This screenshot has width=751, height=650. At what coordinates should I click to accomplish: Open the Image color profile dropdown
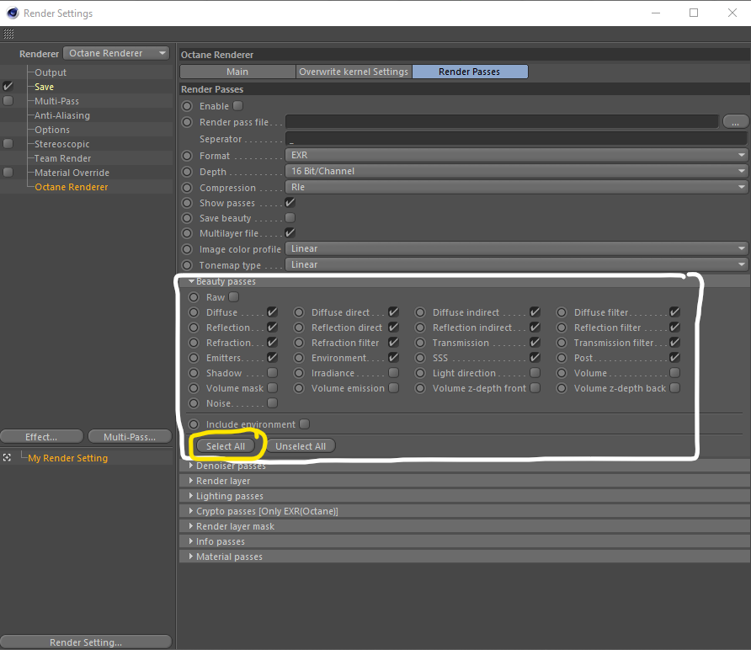[x=516, y=248]
